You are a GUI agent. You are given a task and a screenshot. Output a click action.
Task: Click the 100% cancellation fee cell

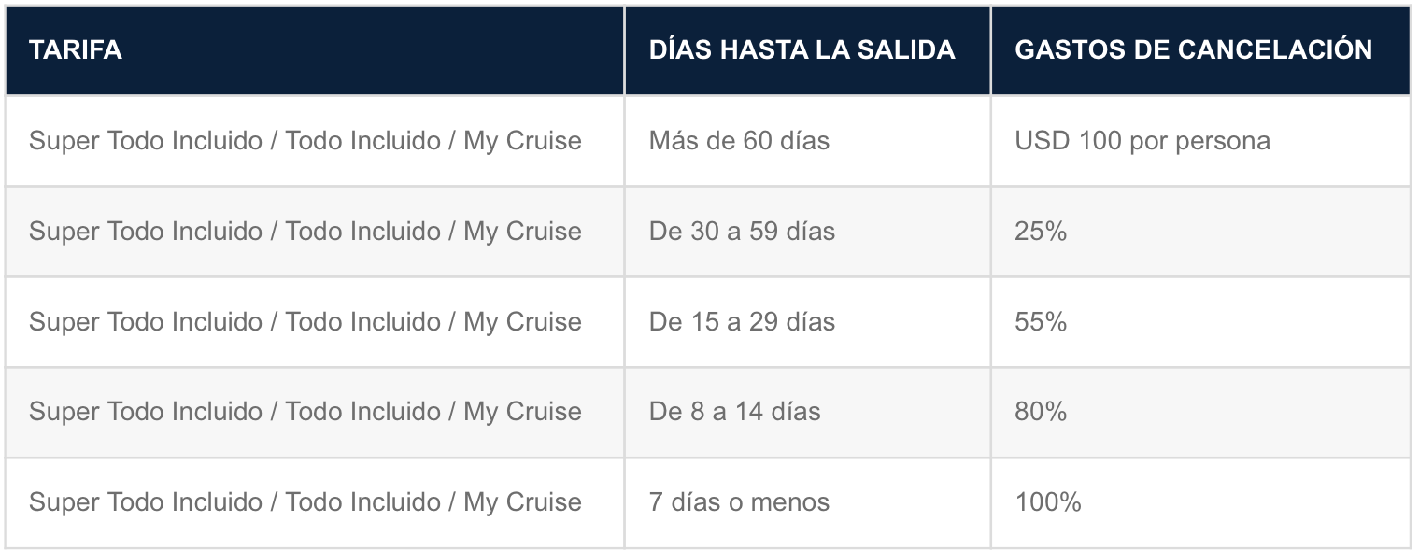pyautogui.click(x=1200, y=502)
